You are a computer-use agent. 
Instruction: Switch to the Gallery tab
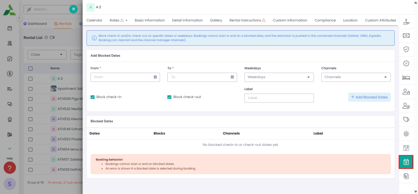[x=216, y=20]
